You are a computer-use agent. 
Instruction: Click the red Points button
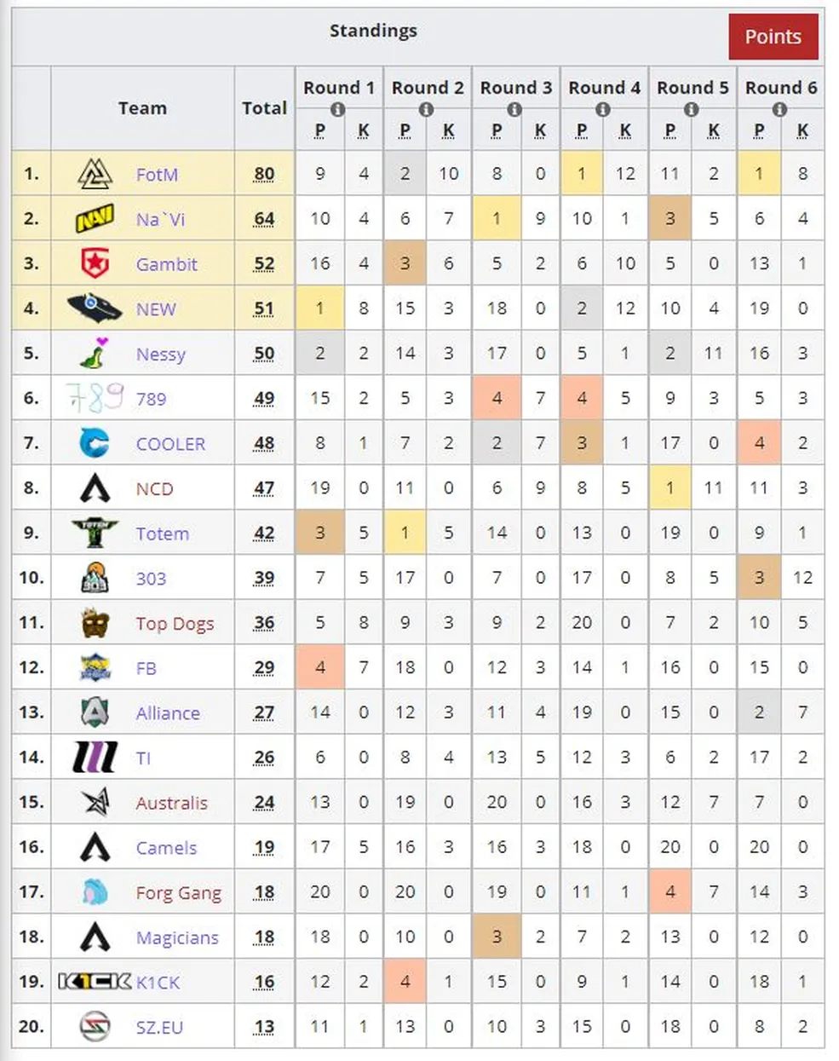coord(773,37)
